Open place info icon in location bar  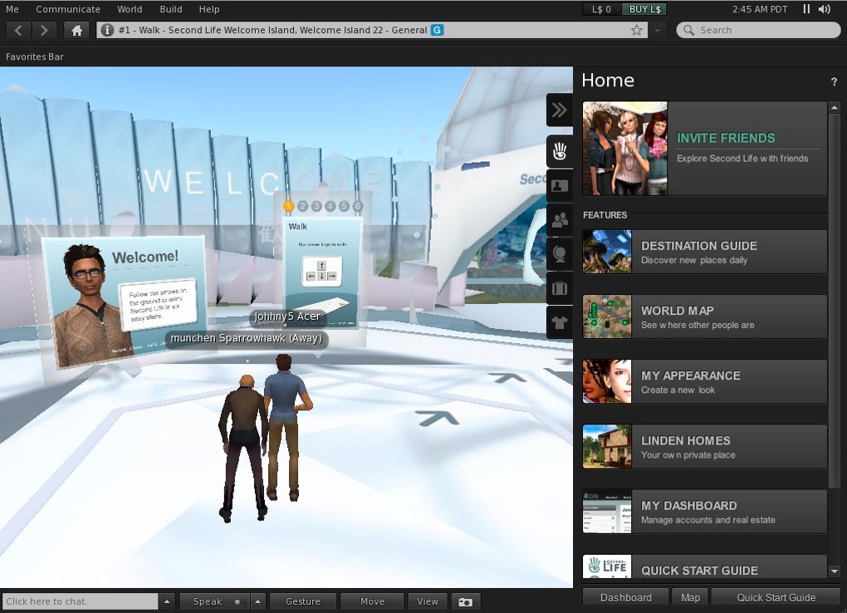tap(107, 30)
